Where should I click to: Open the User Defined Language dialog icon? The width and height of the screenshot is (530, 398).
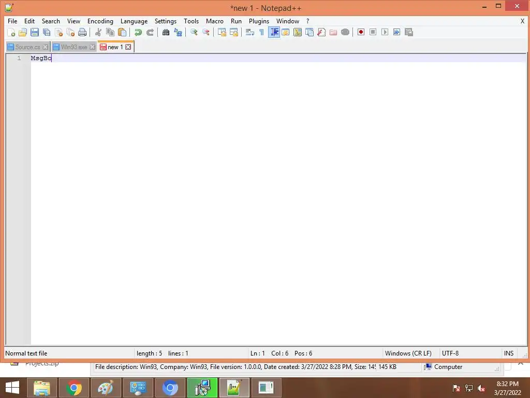point(286,32)
